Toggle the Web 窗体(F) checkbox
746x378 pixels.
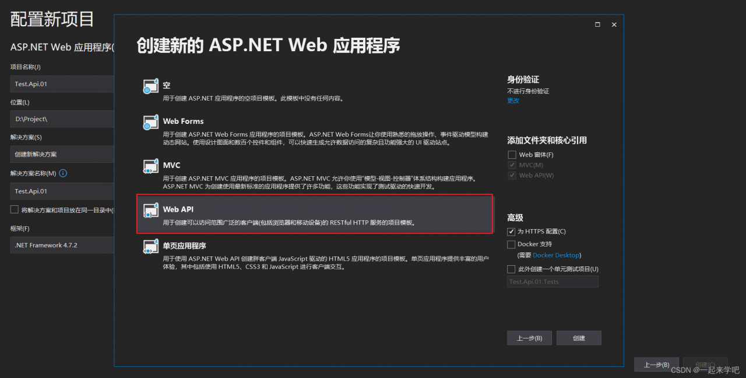point(512,155)
